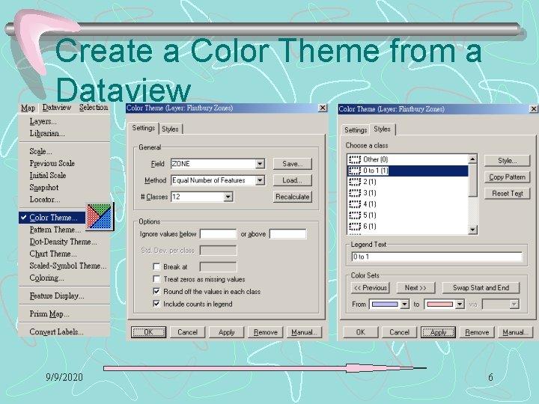
Task: Select the checked Color Theme... menu item
Action: [52, 218]
